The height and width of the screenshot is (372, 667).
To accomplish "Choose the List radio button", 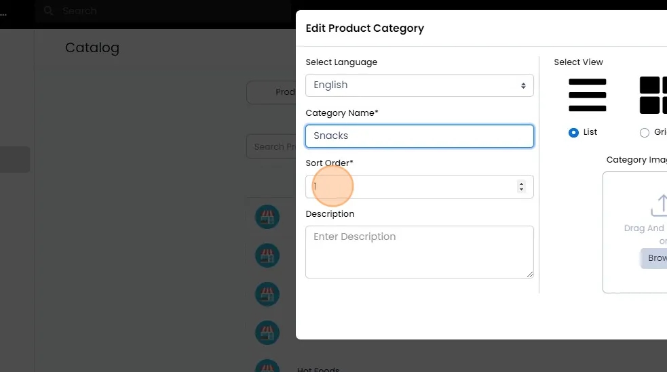I will pos(573,133).
